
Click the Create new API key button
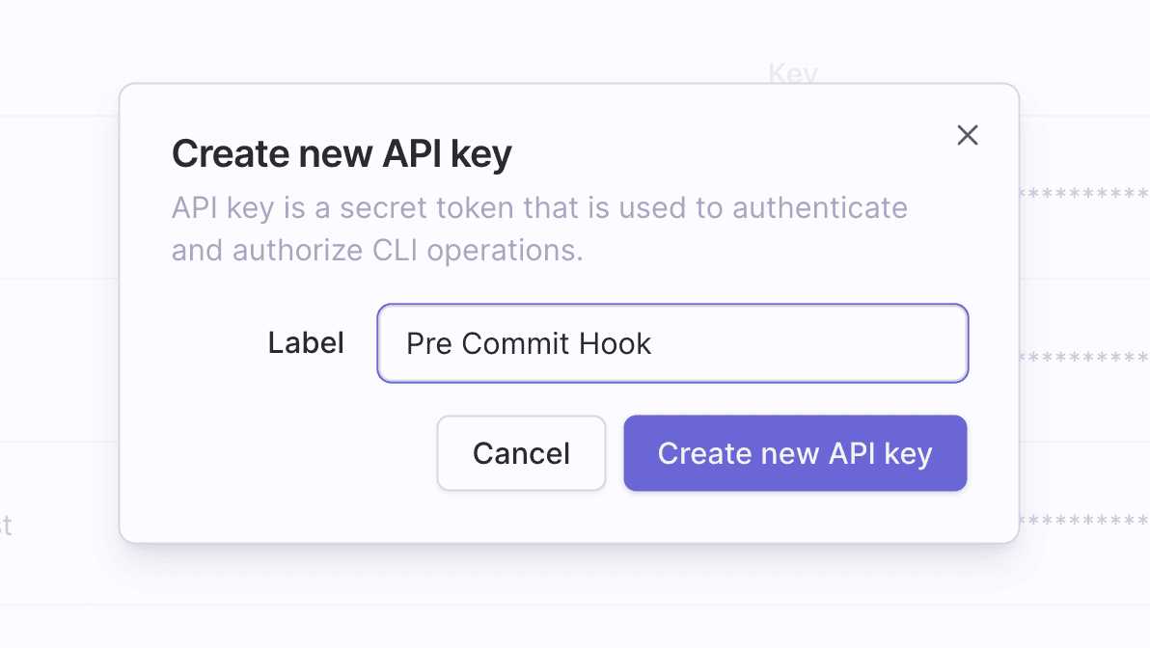click(x=795, y=453)
